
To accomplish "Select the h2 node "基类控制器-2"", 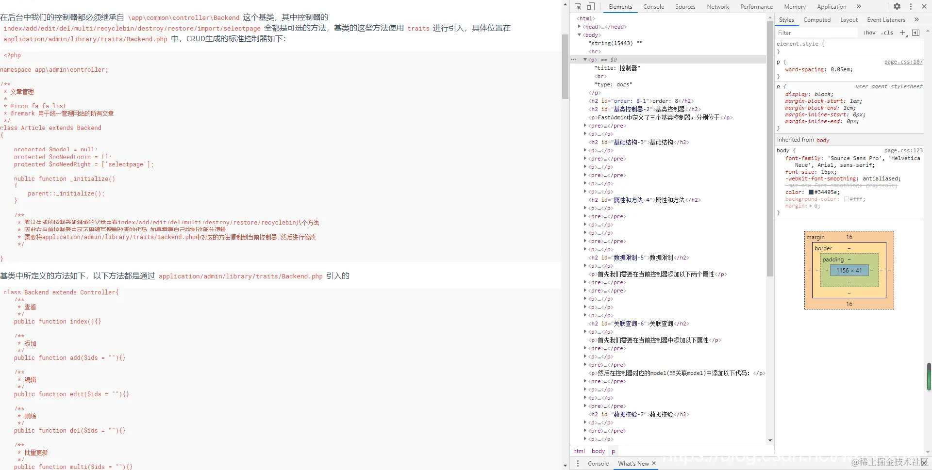I will [645, 109].
